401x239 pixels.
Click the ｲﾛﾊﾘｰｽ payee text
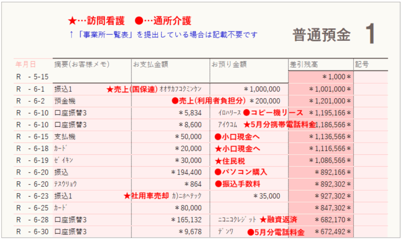pos(230,113)
